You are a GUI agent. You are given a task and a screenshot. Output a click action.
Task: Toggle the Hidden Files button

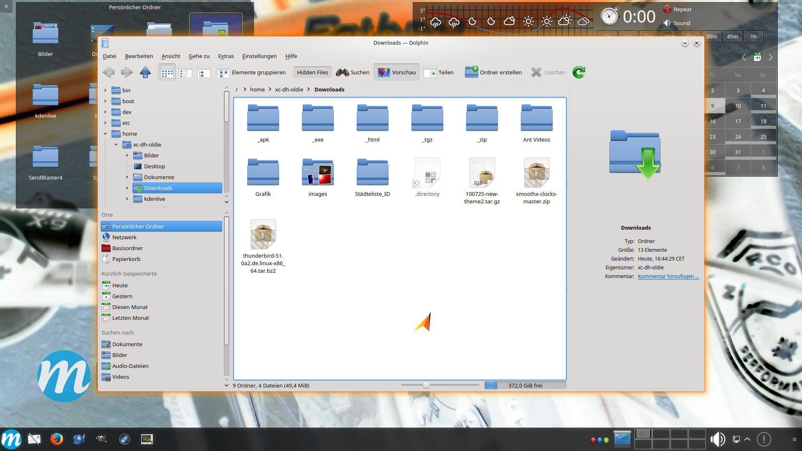(x=312, y=72)
